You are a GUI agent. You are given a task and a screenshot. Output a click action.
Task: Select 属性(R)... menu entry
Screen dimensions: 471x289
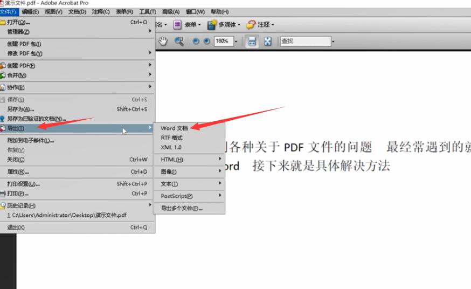point(77,172)
